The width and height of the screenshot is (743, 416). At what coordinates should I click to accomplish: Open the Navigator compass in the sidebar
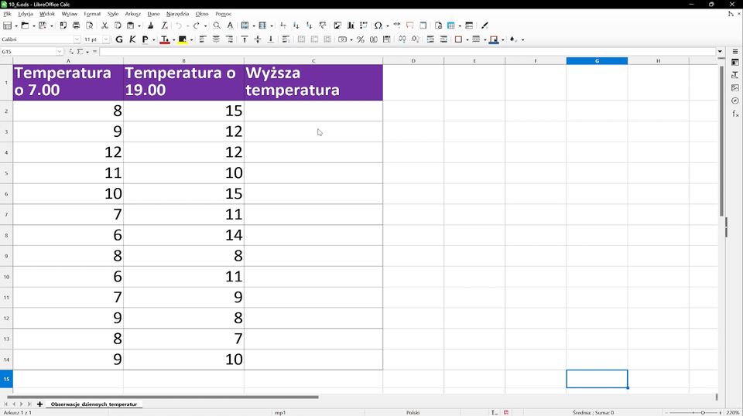(x=735, y=101)
